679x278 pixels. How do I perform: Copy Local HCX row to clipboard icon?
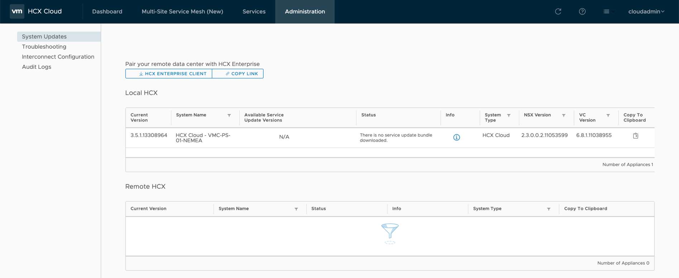[x=636, y=136]
